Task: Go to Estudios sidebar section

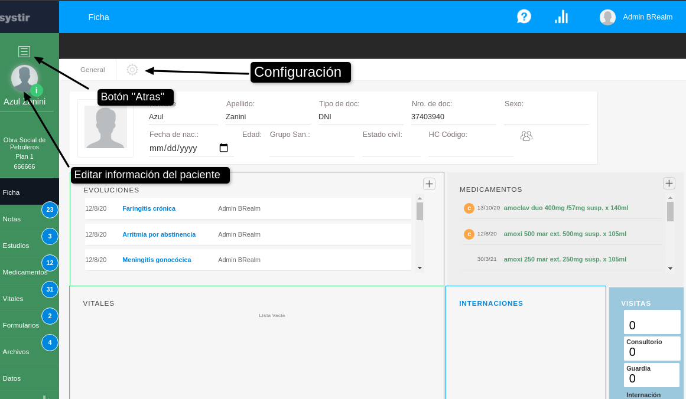Action: click(x=15, y=246)
